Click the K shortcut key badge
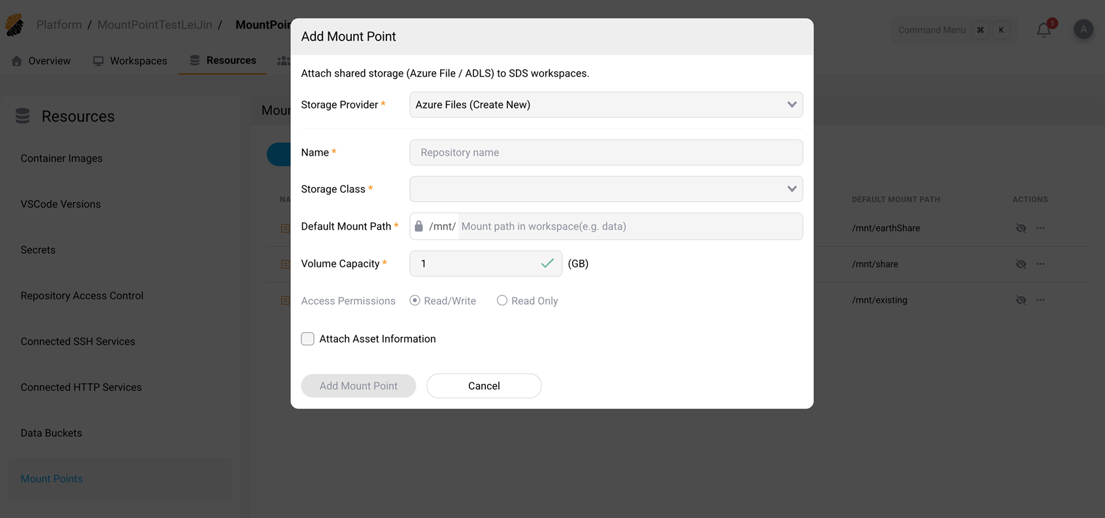The height and width of the screenshot is (518, 1105). click(x=1001, y=30)
